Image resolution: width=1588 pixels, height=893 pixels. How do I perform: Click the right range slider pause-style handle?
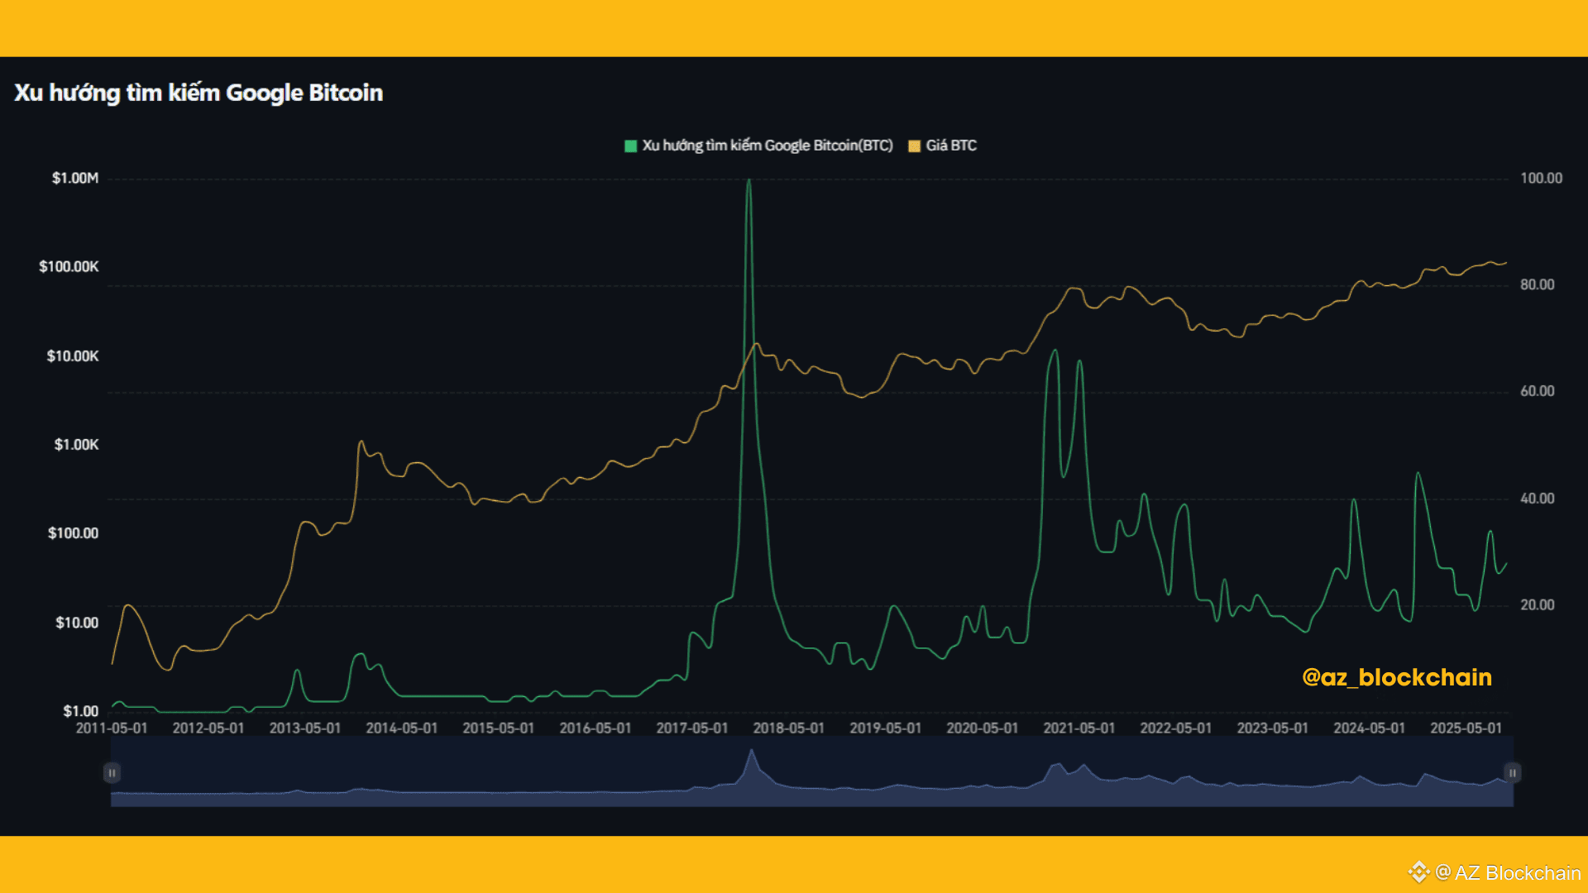point(1512,772)
